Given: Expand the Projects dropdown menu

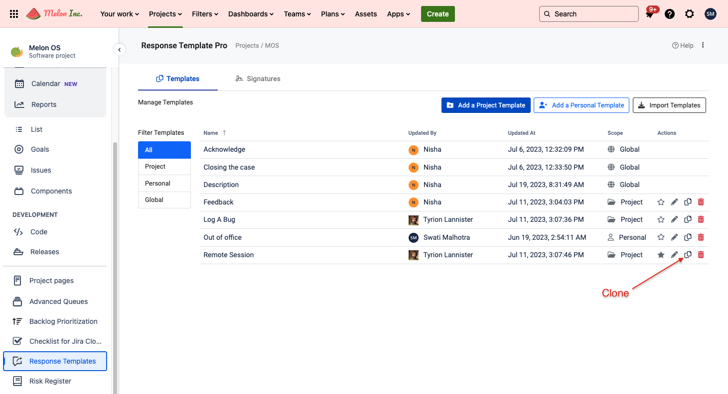Looking at the screenshot, I should click(x=165, y=14).
